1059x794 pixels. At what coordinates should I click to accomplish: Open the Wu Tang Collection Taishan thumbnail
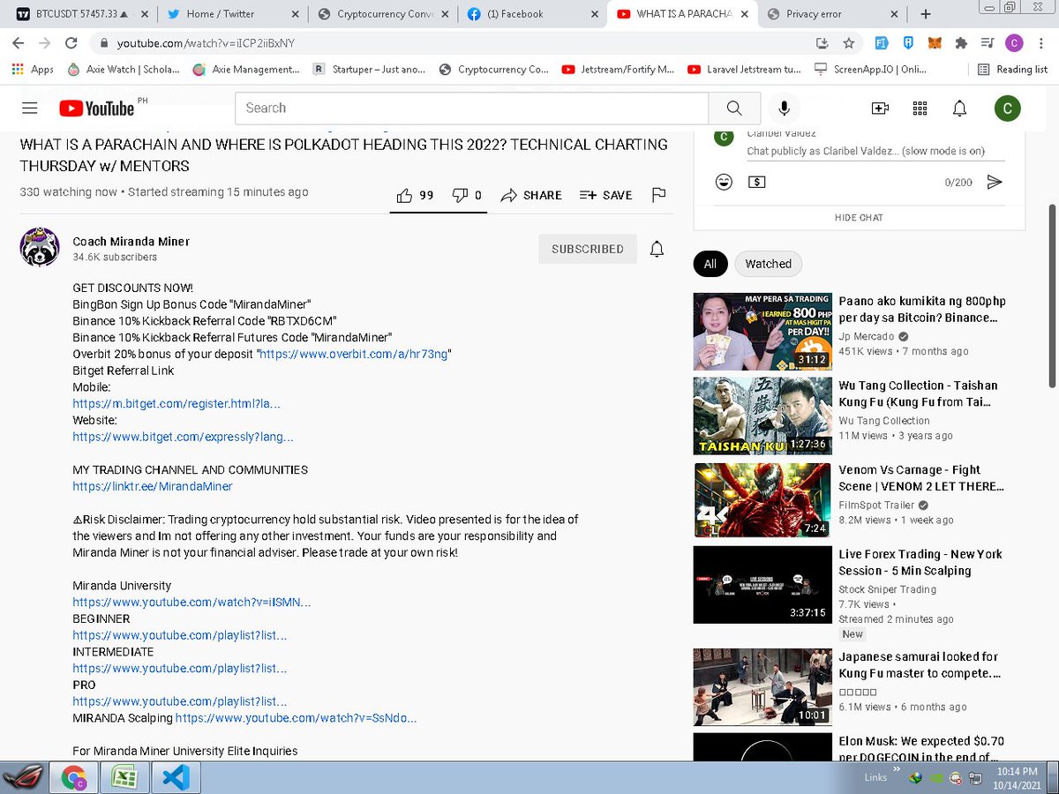click(762, 416)
